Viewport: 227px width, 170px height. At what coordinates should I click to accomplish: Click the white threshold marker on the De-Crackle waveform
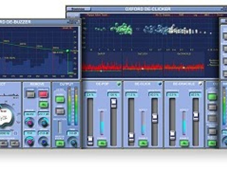pyautogui.click(x=184, y=68)
